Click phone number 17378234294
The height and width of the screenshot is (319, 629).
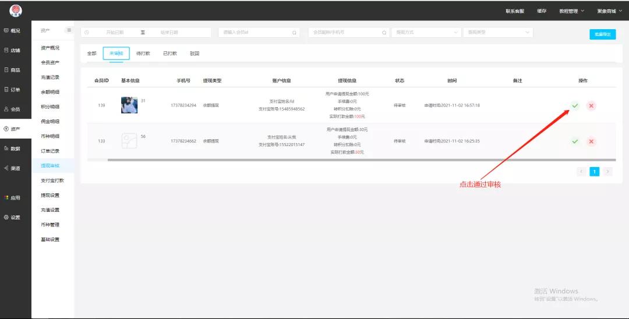tap(183, 105)
